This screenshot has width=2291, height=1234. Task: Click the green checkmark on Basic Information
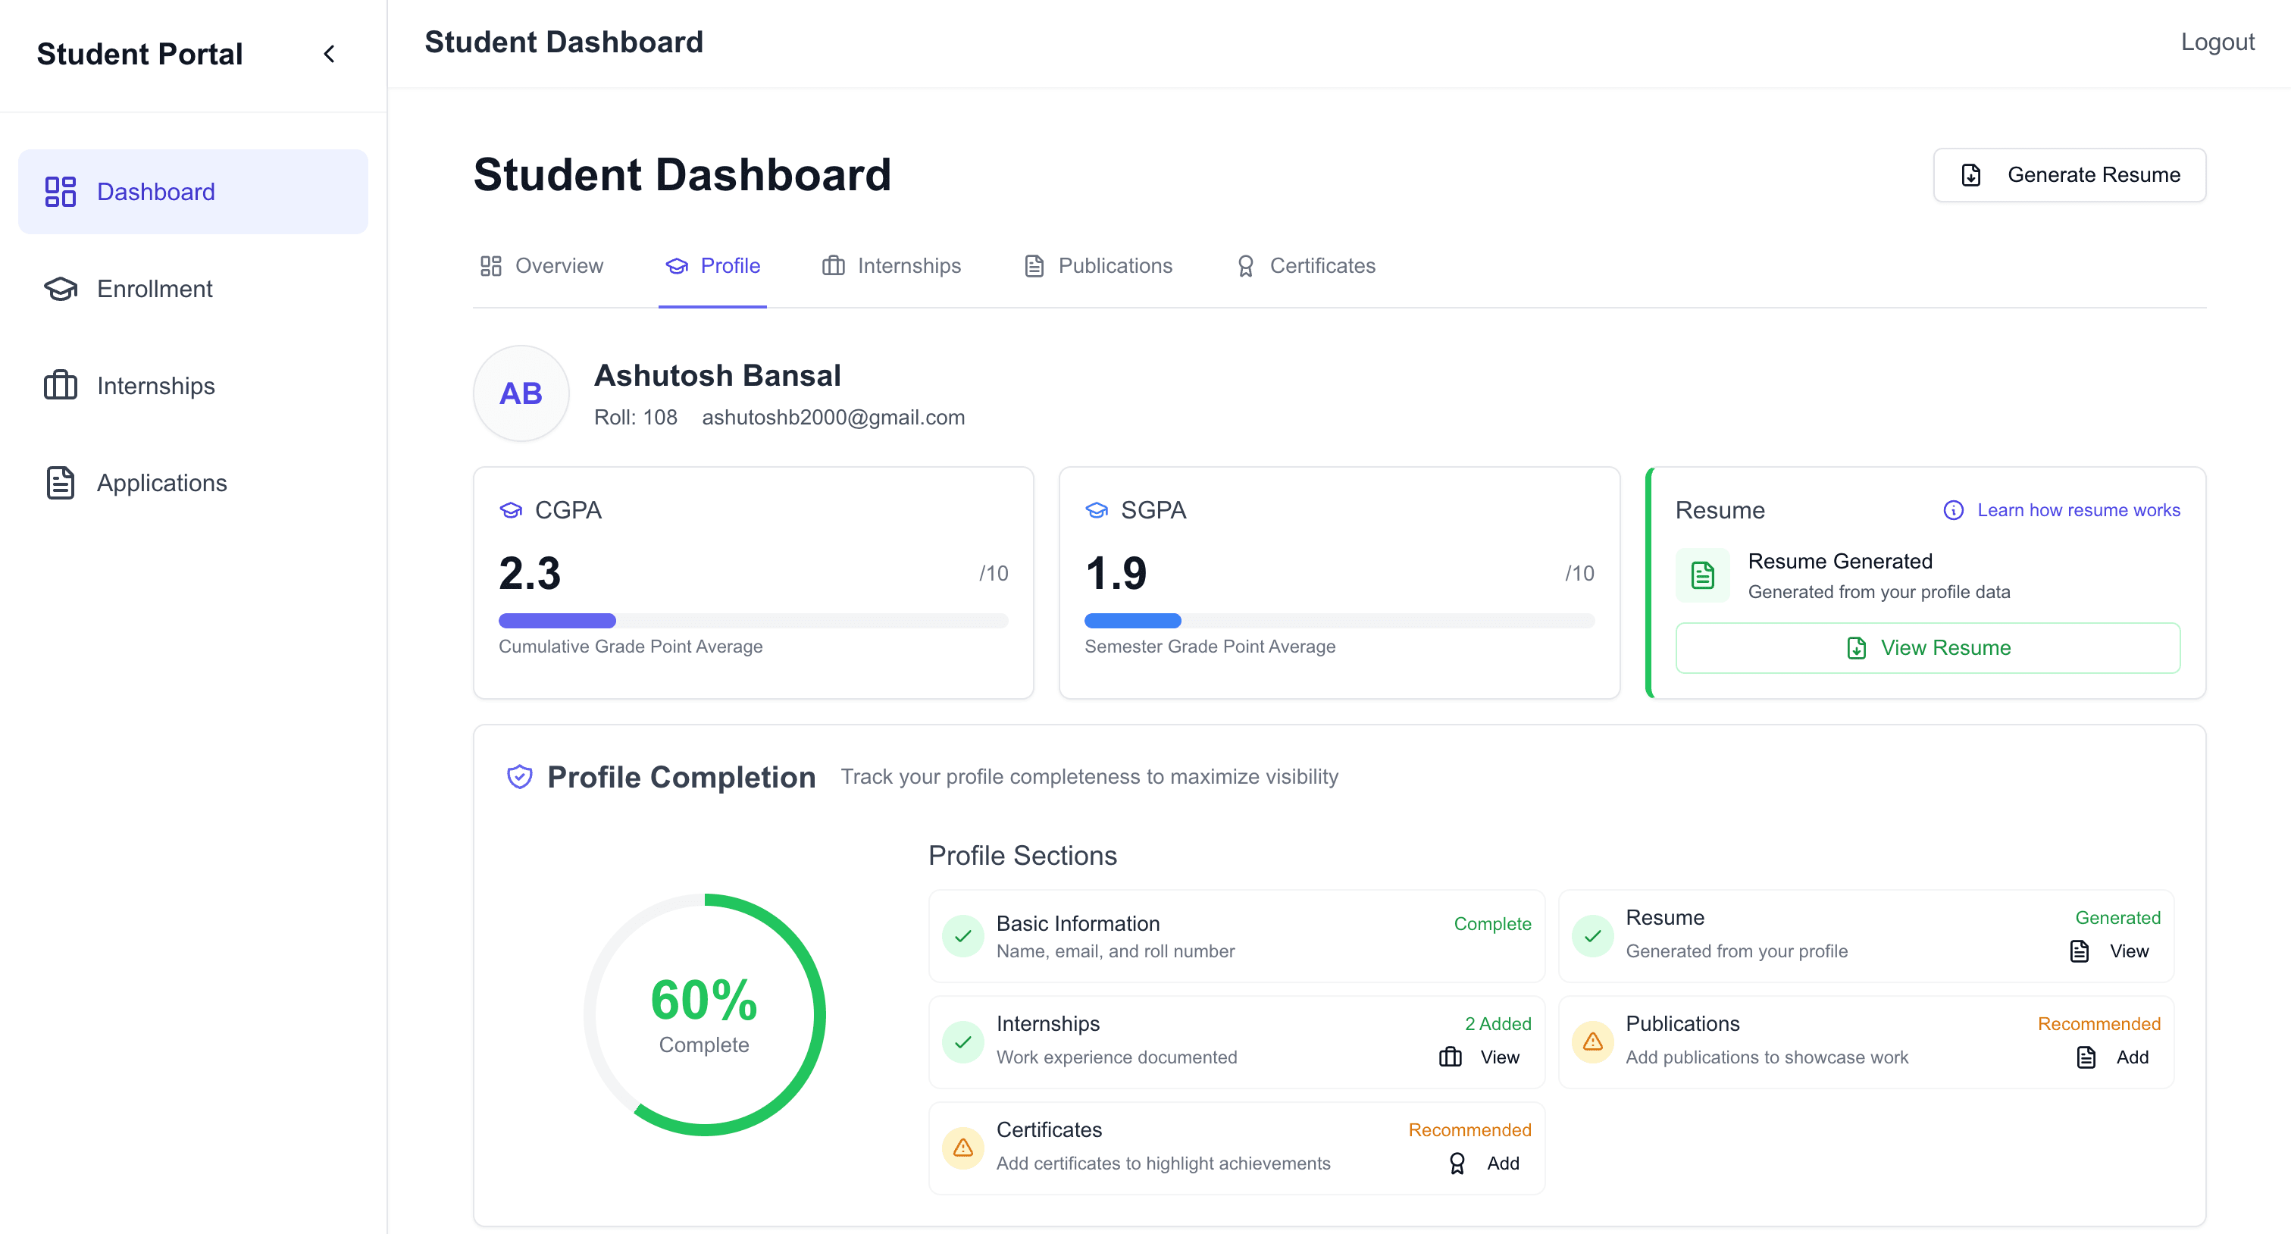pos(963,936)
